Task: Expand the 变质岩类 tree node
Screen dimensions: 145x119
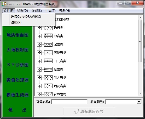Action: click(39, 94)
